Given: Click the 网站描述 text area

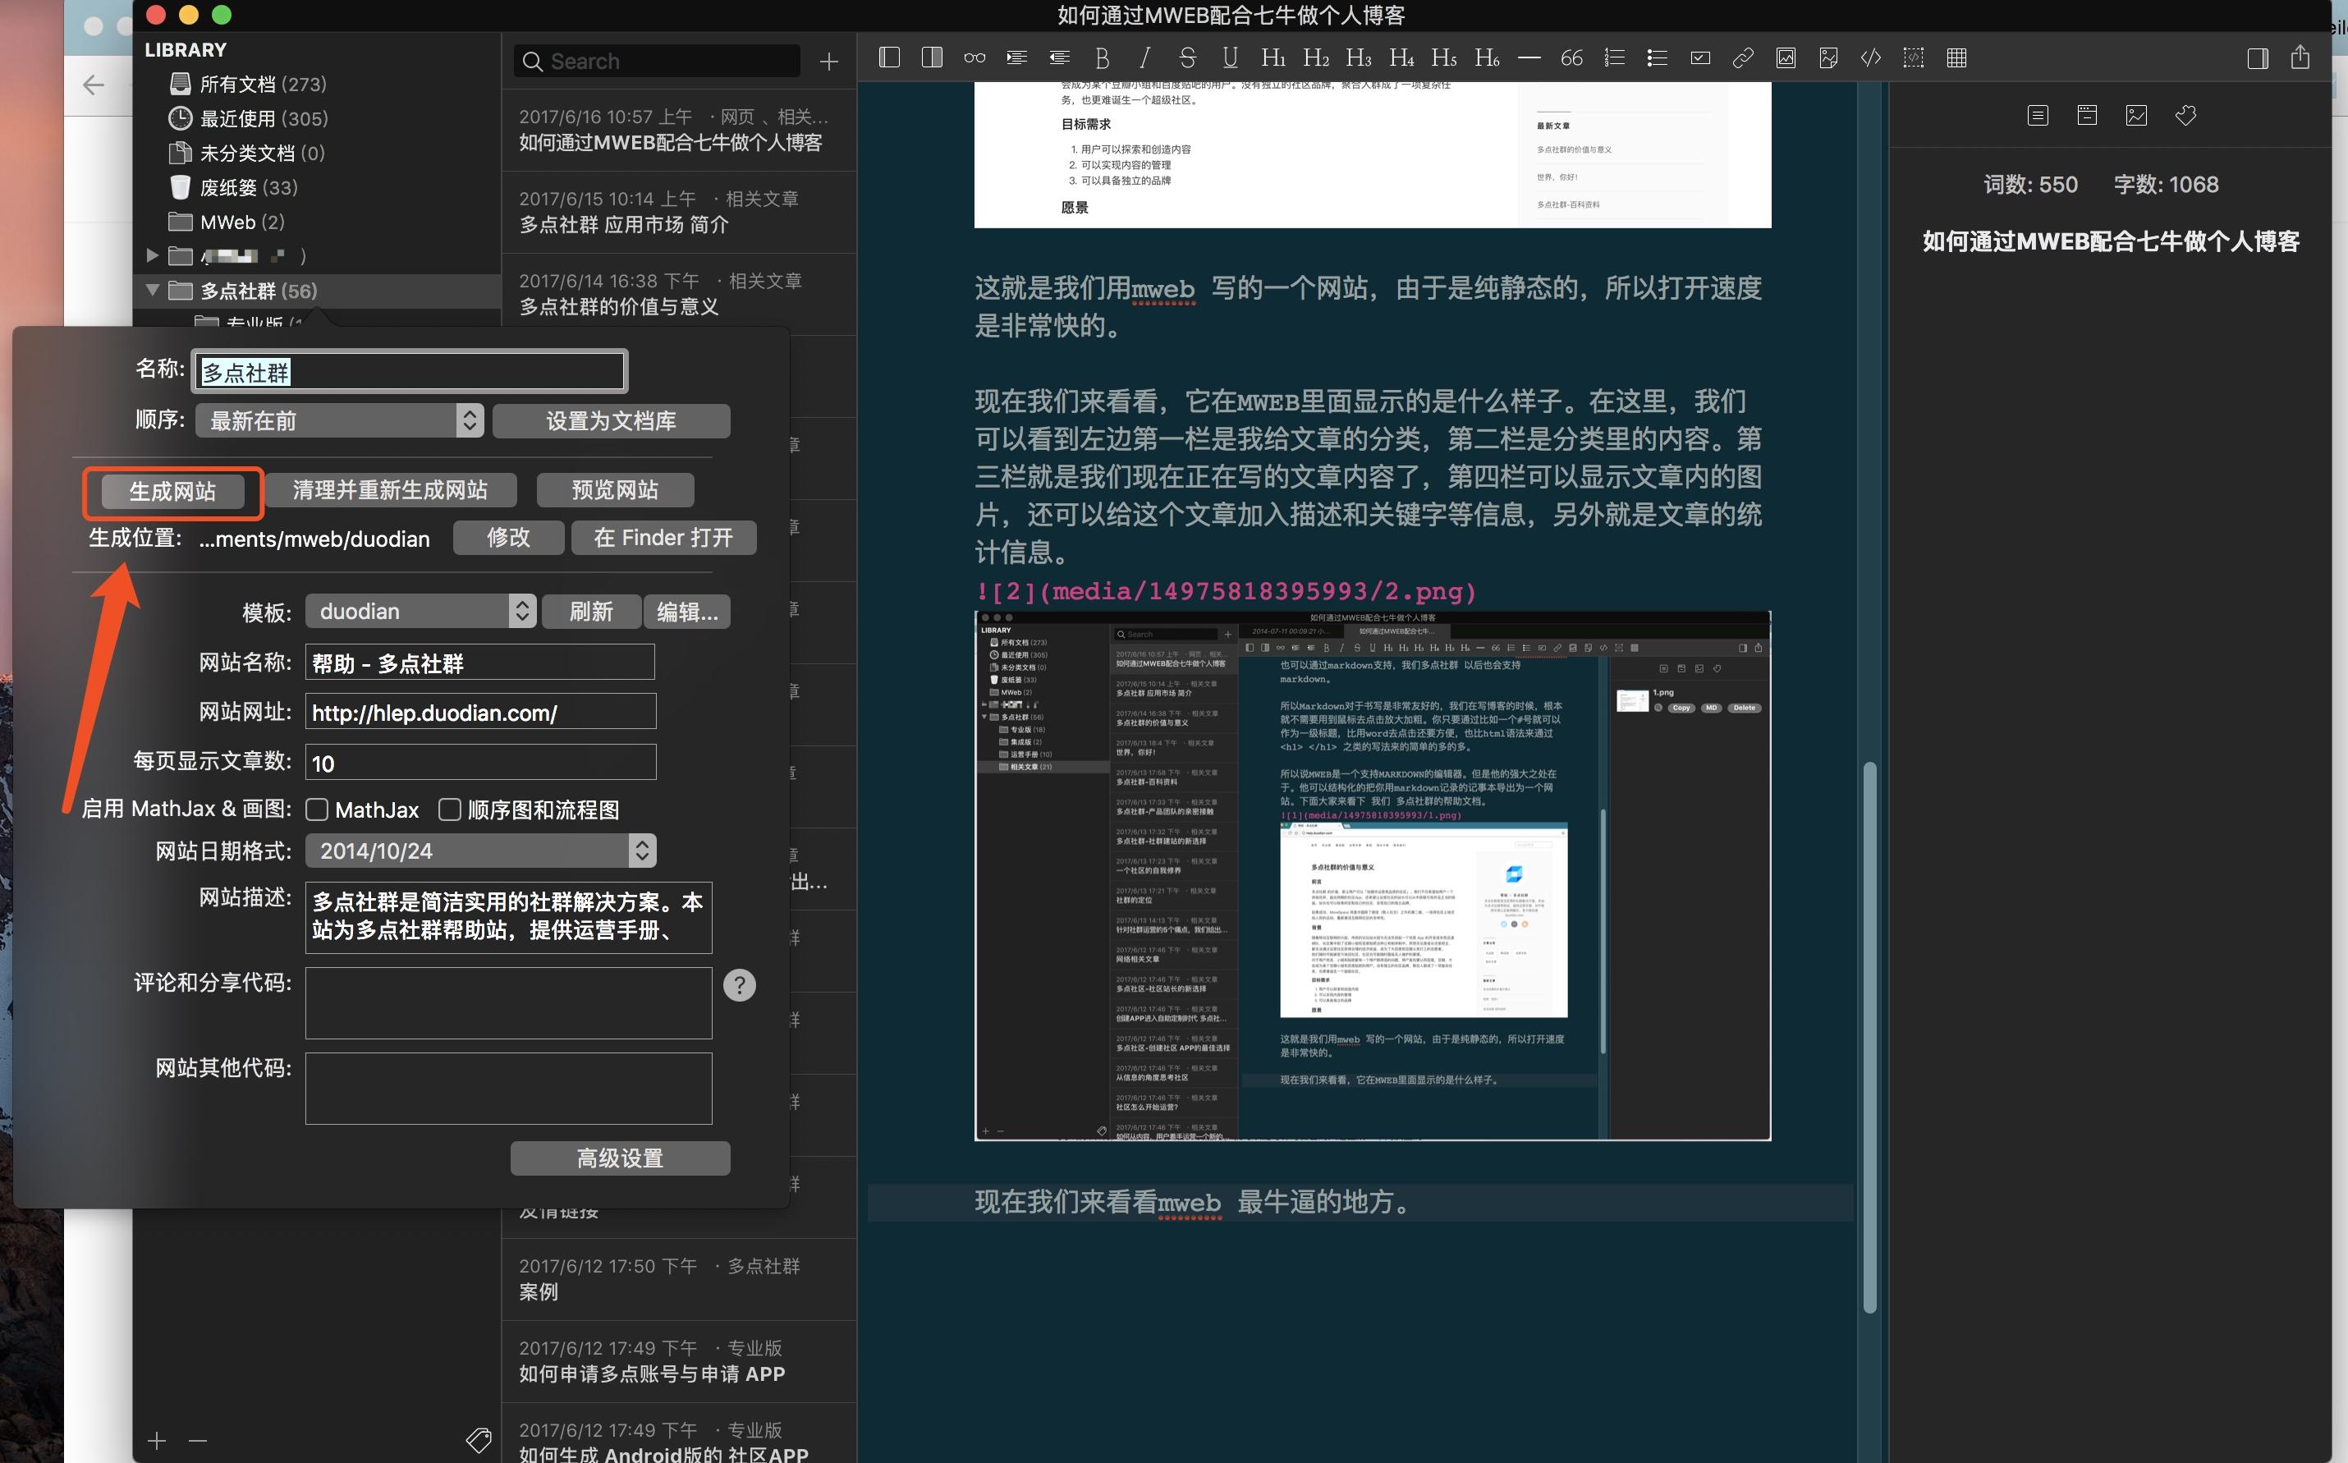Looking at the screenshot, I should 508,916.
